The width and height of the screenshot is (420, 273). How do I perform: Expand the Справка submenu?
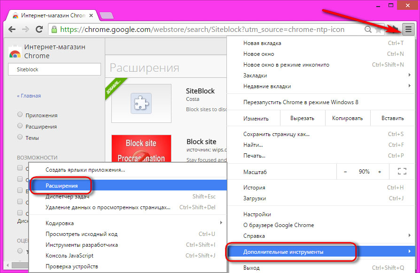point(320,236)
